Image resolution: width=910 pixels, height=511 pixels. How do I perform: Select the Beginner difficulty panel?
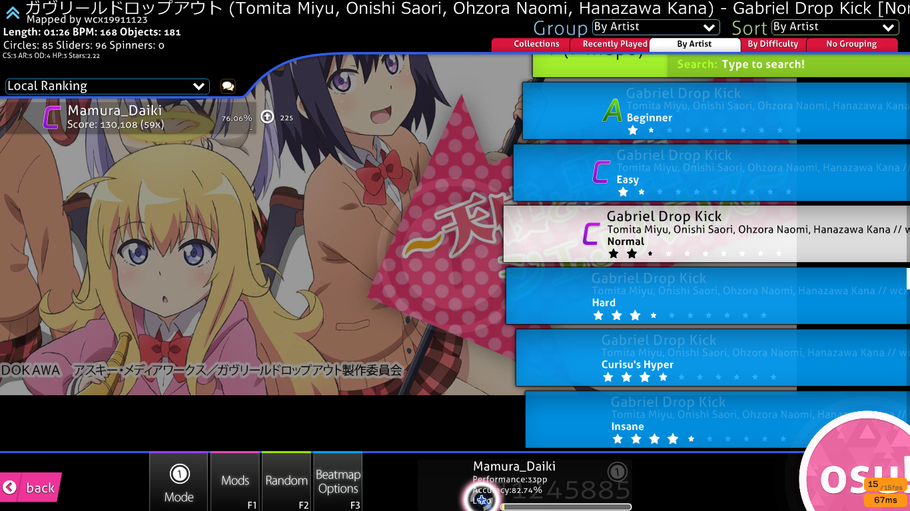(716, 110)
